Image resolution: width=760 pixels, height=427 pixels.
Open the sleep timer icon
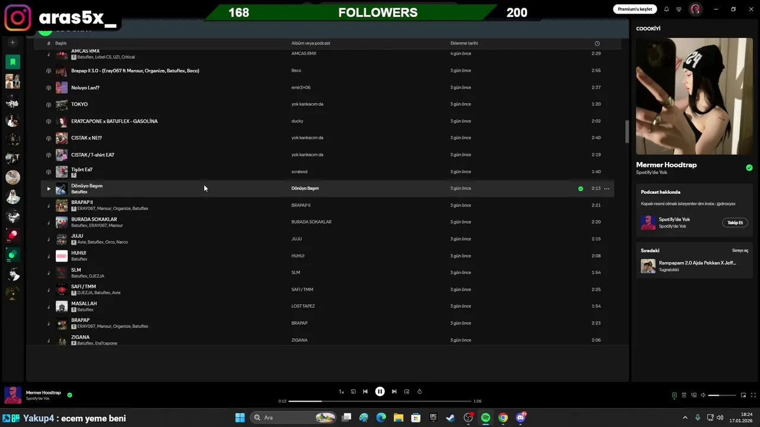[420, 391]
